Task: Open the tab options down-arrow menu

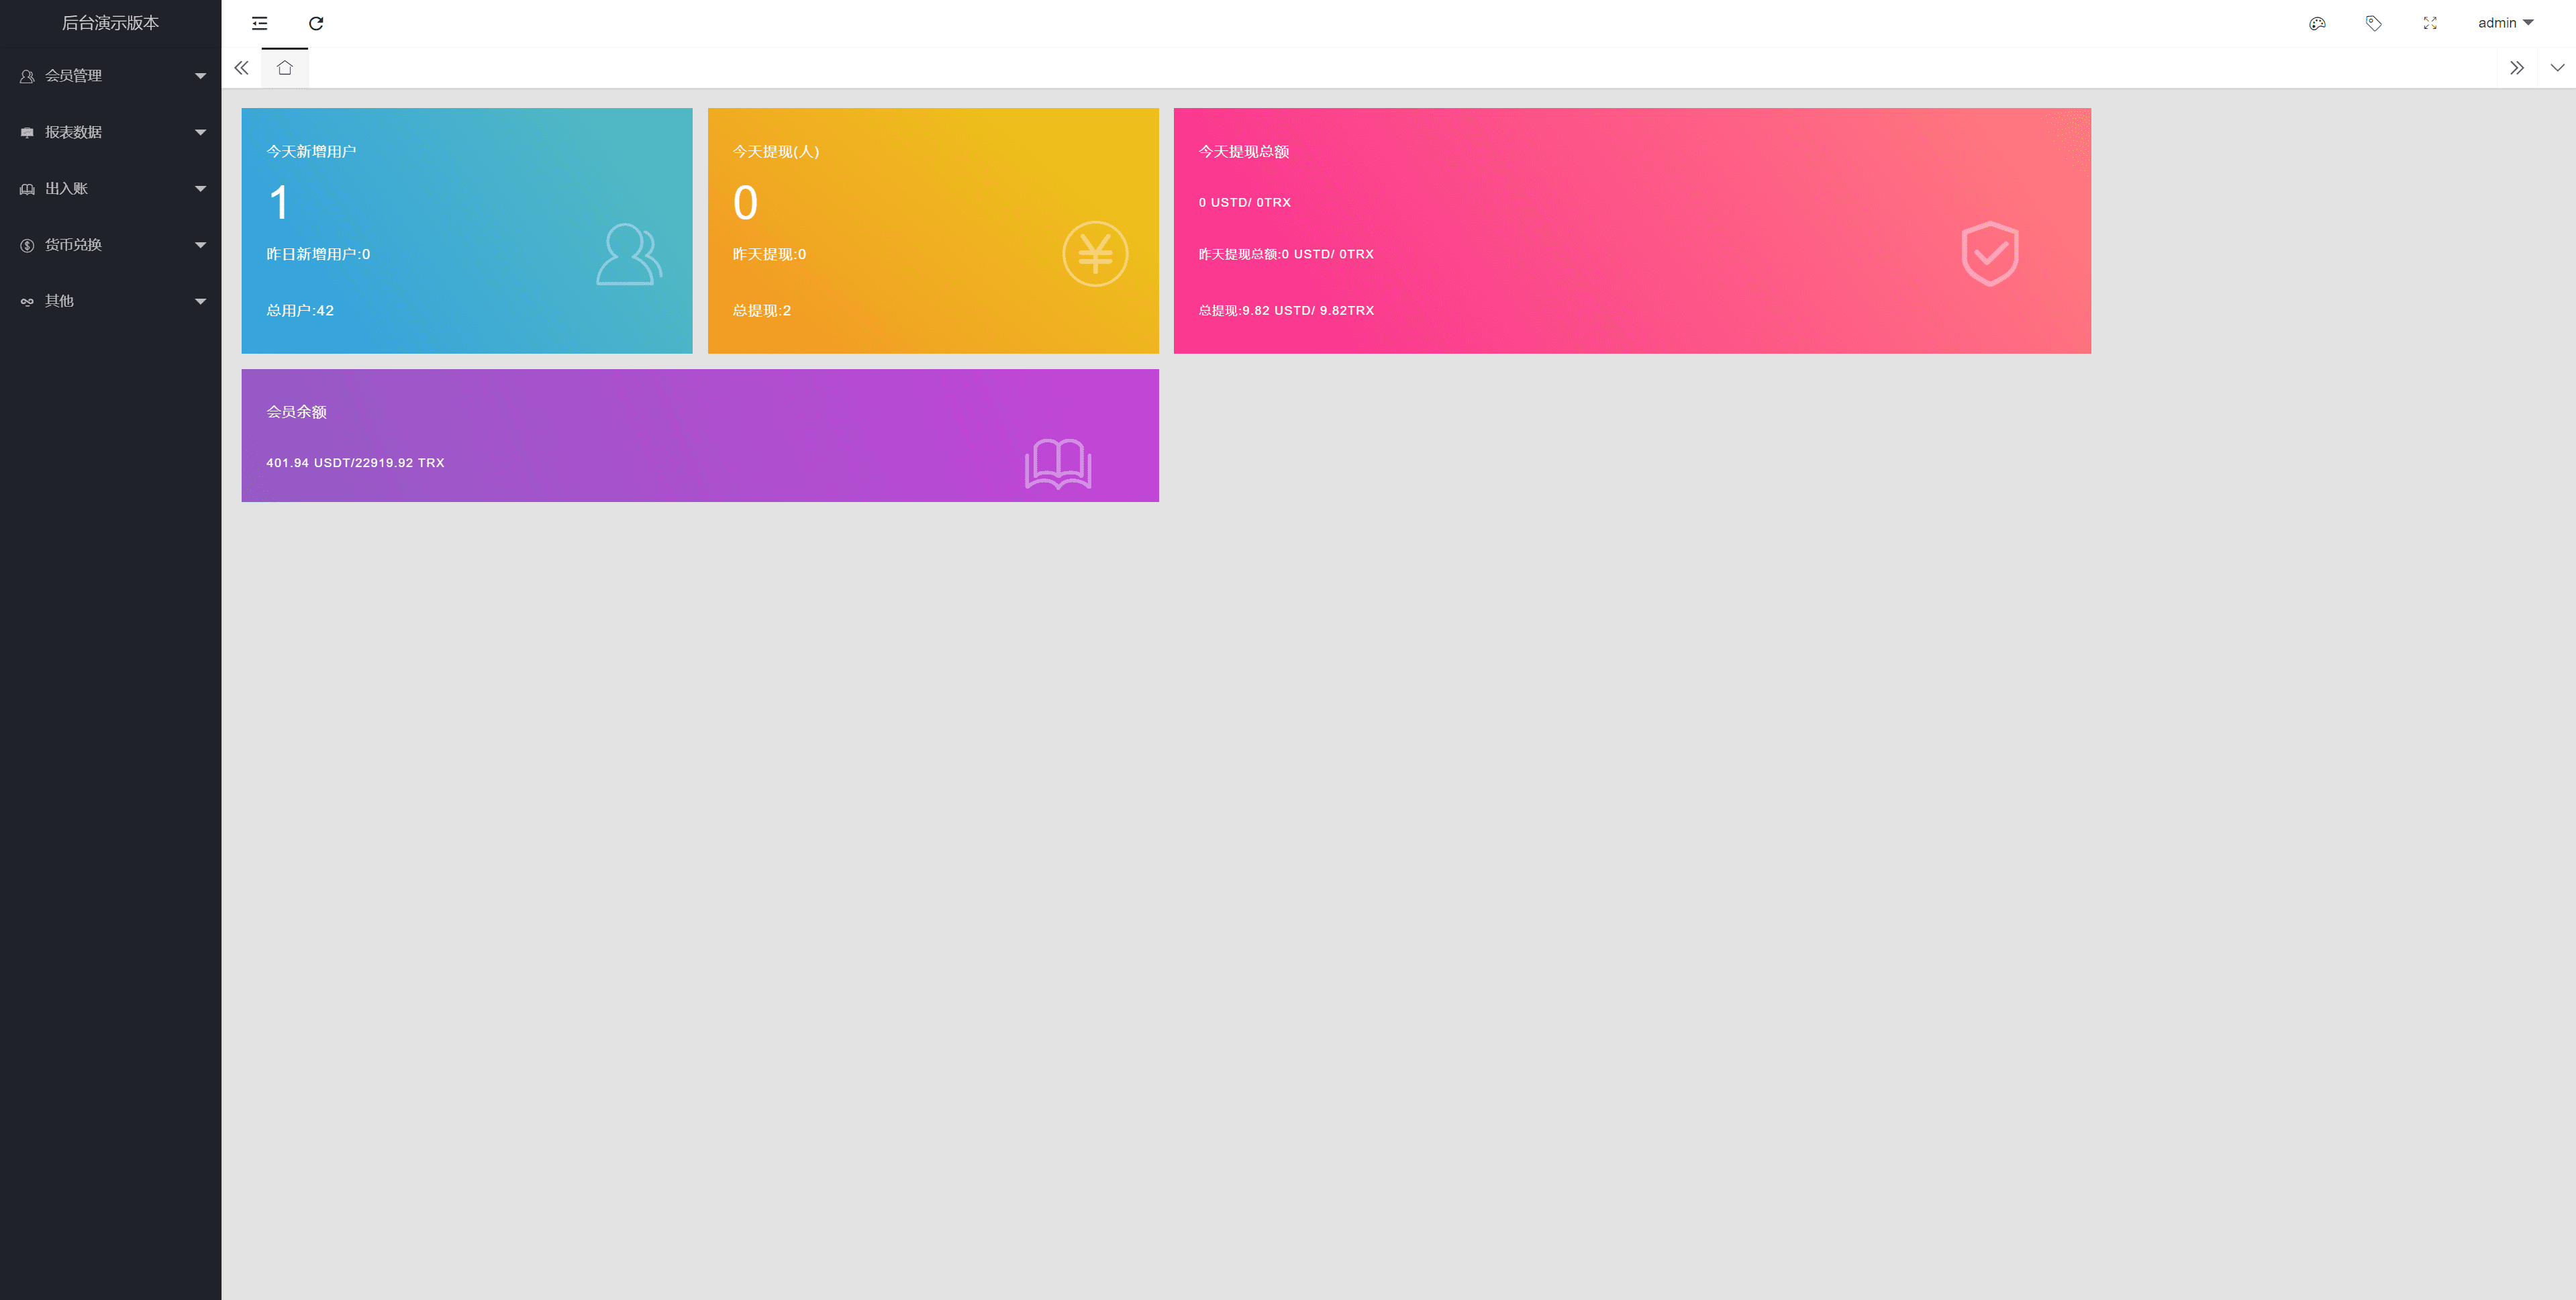Action: [x=2556, y=68]
